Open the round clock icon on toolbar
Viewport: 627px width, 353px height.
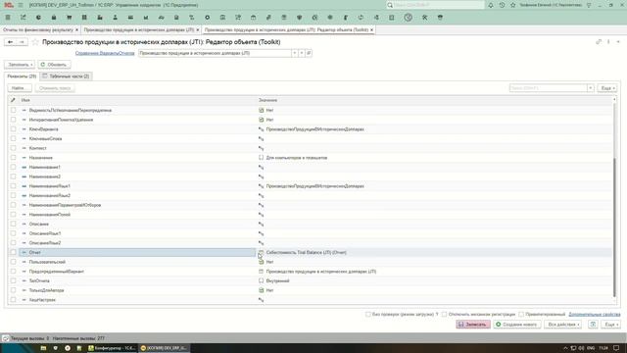tap(408, 18)
